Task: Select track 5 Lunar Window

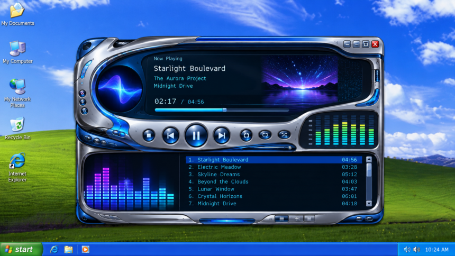Action: point(274,189)
